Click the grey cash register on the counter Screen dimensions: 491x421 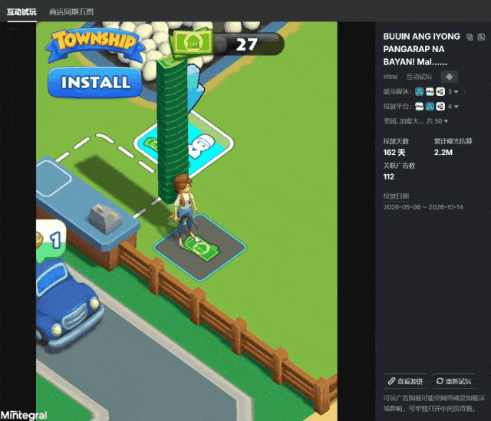[105, 219]
